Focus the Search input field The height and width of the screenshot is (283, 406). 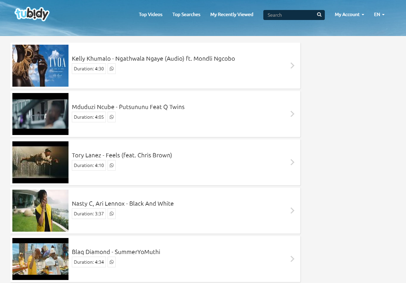coord(289,15)
